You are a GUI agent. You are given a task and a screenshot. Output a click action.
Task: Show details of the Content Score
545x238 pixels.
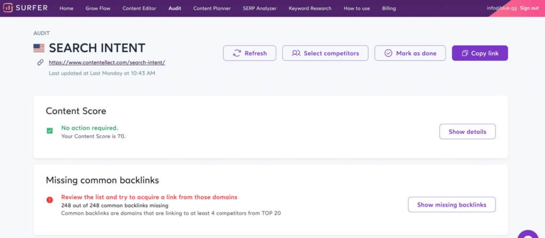point(467,132)
